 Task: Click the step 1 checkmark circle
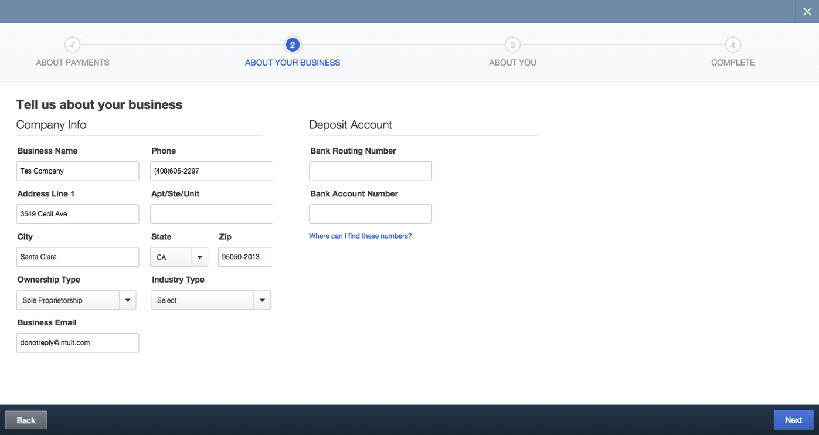point(73,45)
